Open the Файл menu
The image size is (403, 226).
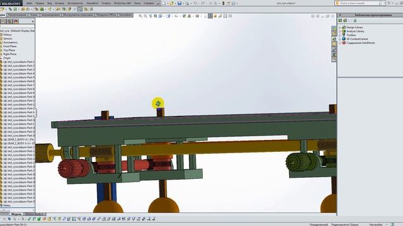pyautogui.click(x=30, y=3)
